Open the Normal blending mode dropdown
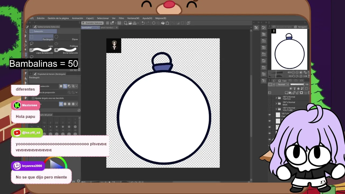Viewport: 345px width, 194px height. coord(282,84)
